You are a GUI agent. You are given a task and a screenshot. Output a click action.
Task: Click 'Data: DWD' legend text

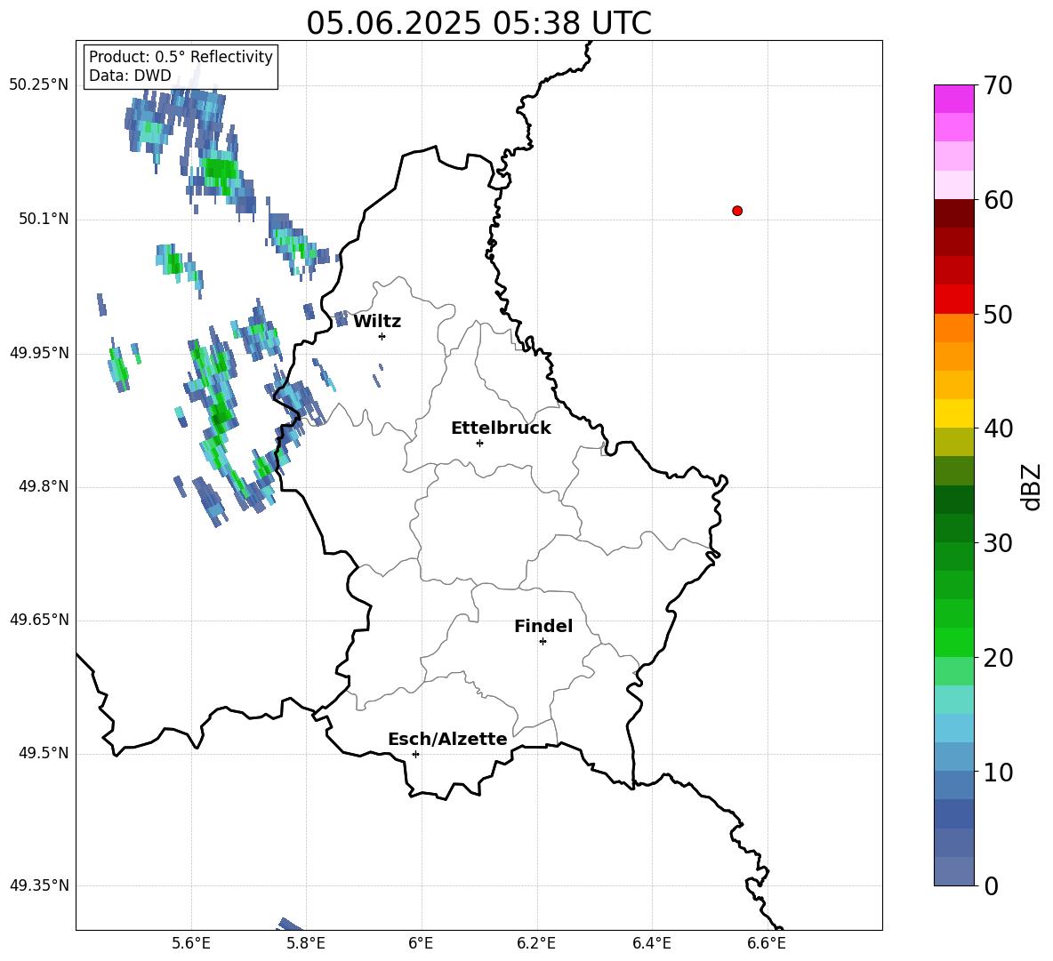(130, 76)
